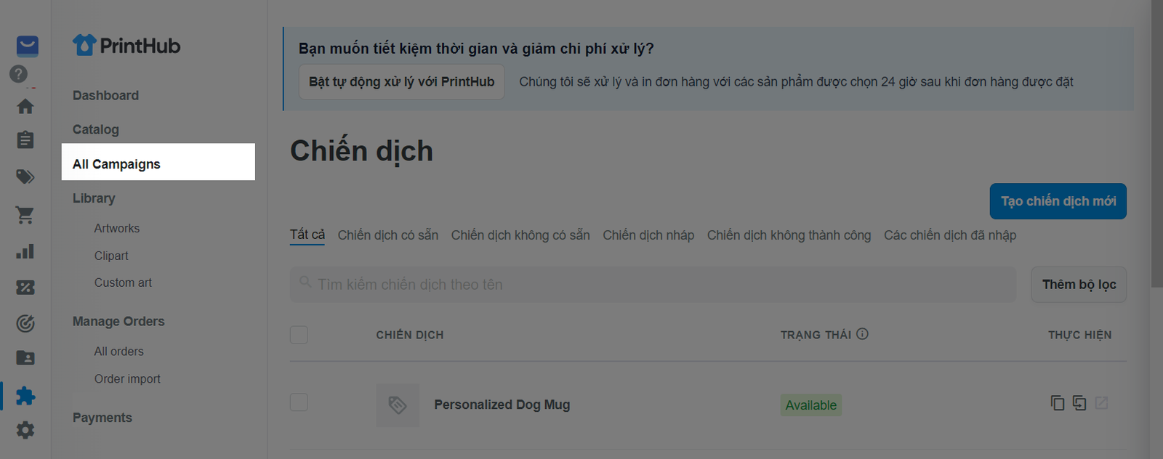Click Bật tự động xử lý với PrintHub
Screen dimensions: 1163x459
tap(402, 82)
